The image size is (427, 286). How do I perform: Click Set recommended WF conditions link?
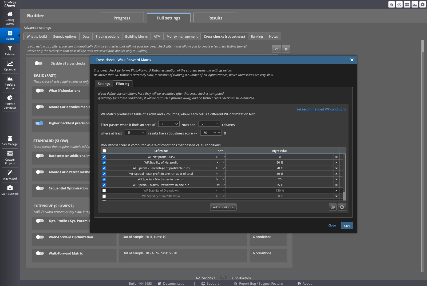tap(321, 109)
